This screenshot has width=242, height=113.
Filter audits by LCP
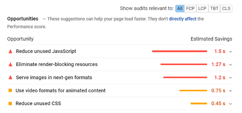point(202,8)
